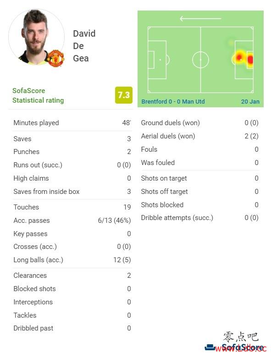The image size is (271, 353).
Task: Click the 7.3 rating badge
Action: click(x=124, y=95)
